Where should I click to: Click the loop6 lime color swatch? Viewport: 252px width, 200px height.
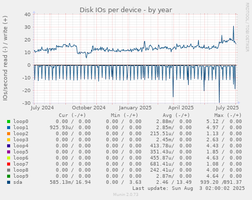(x=9, y=158)
